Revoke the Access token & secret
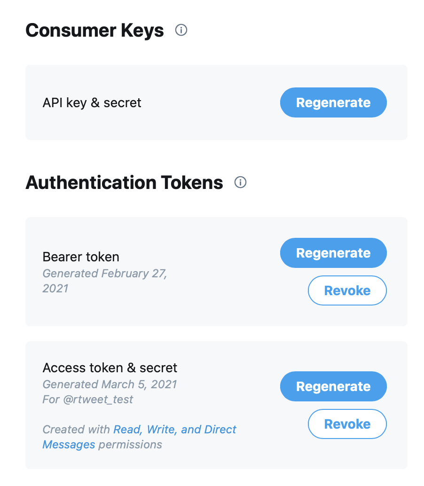The height and width of the screenshot is (486, 424). tap(347, 423)
